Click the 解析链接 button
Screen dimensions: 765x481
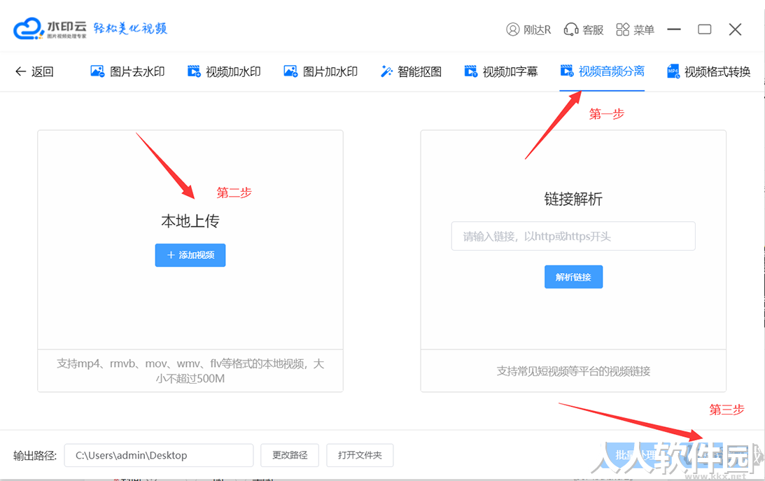click(x=573, y=277)
